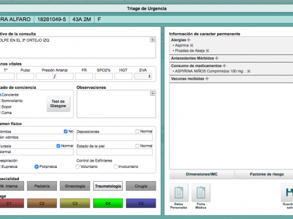Choose Pediatría specialty
The image size is (293, 219).
42,186
